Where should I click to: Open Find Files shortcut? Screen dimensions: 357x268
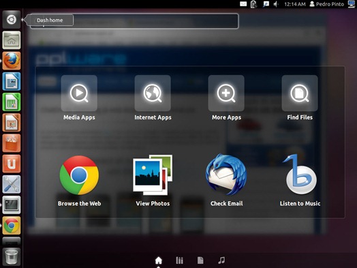(x=300, y=93)
